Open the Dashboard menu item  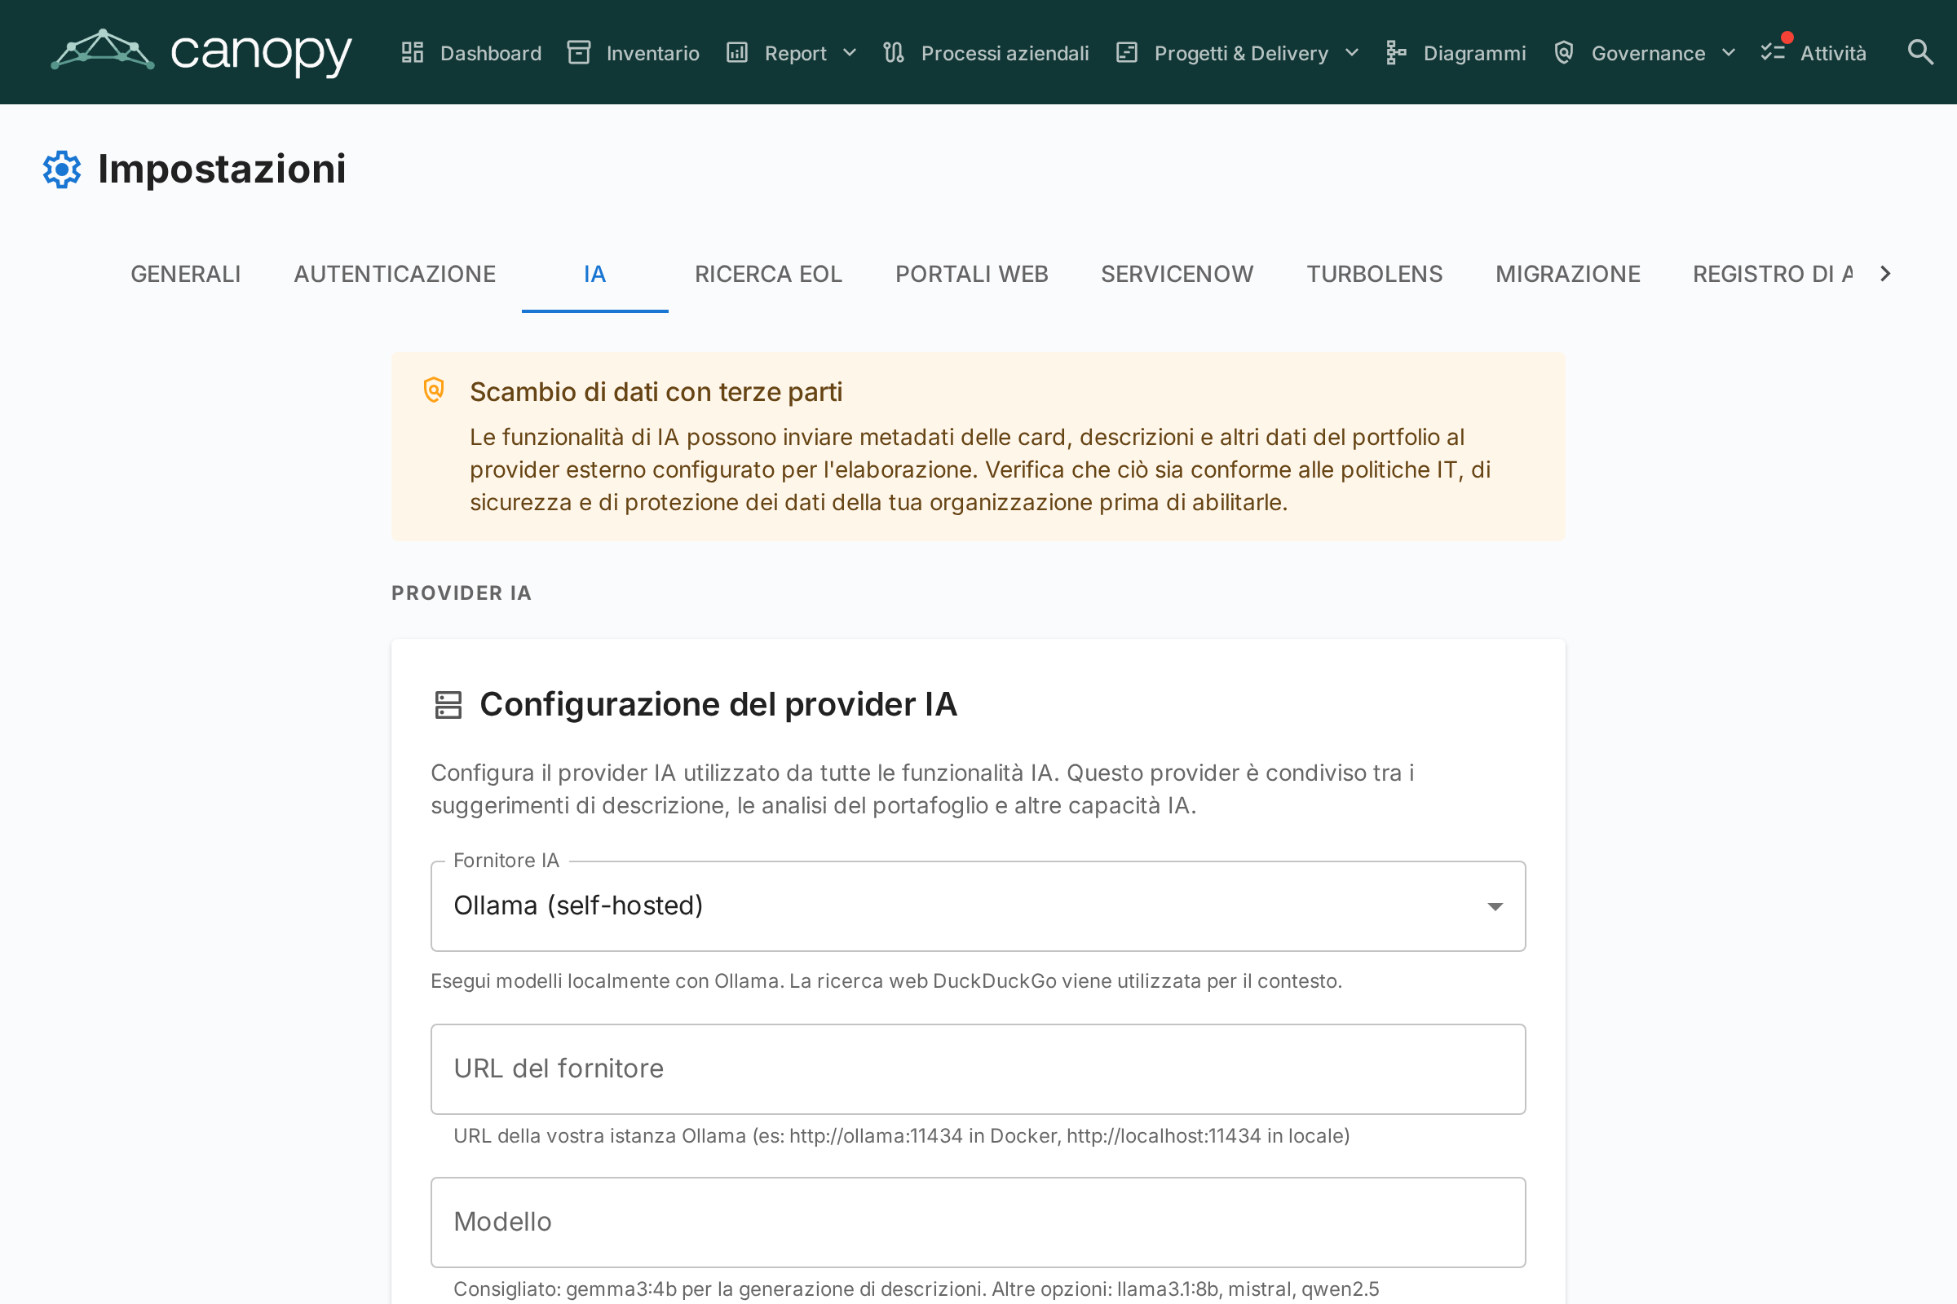pos(471,52)
